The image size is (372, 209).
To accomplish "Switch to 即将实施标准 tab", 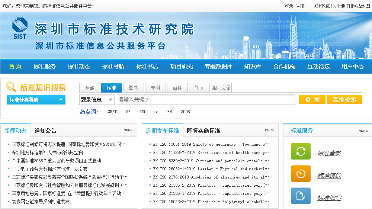I will 203,131.
